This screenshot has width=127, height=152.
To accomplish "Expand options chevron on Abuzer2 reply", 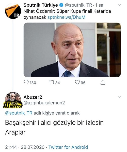I will [x=119, y=97].
